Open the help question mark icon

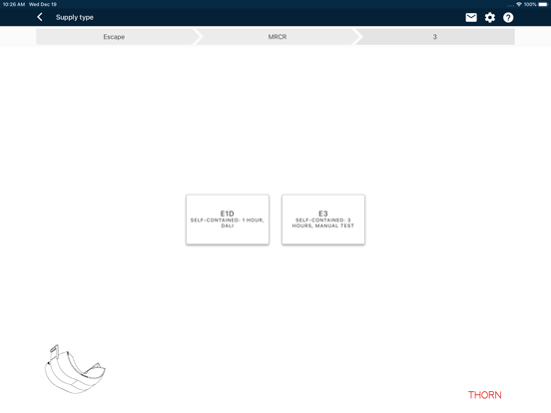point(508,17)
